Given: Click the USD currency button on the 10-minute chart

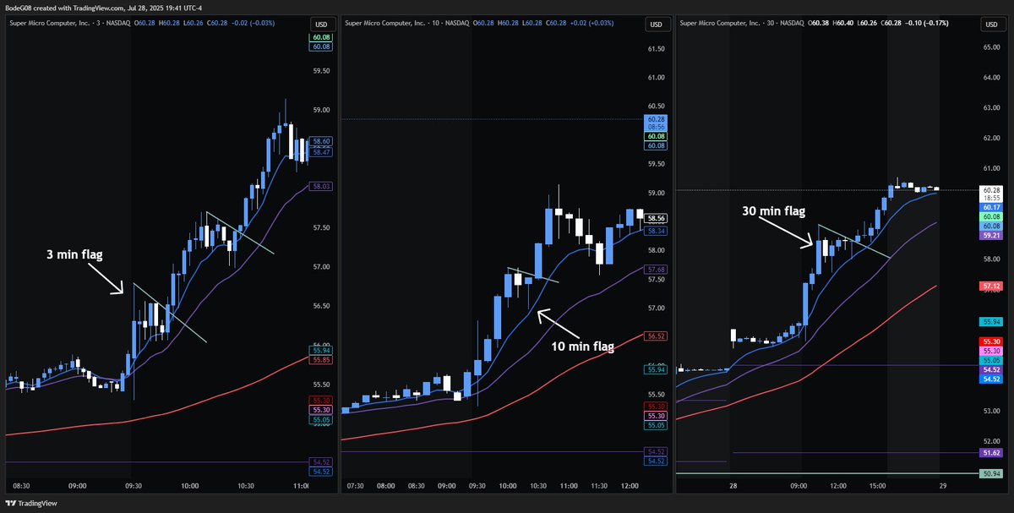Looking at the screenshot, I should pos(657,25).
